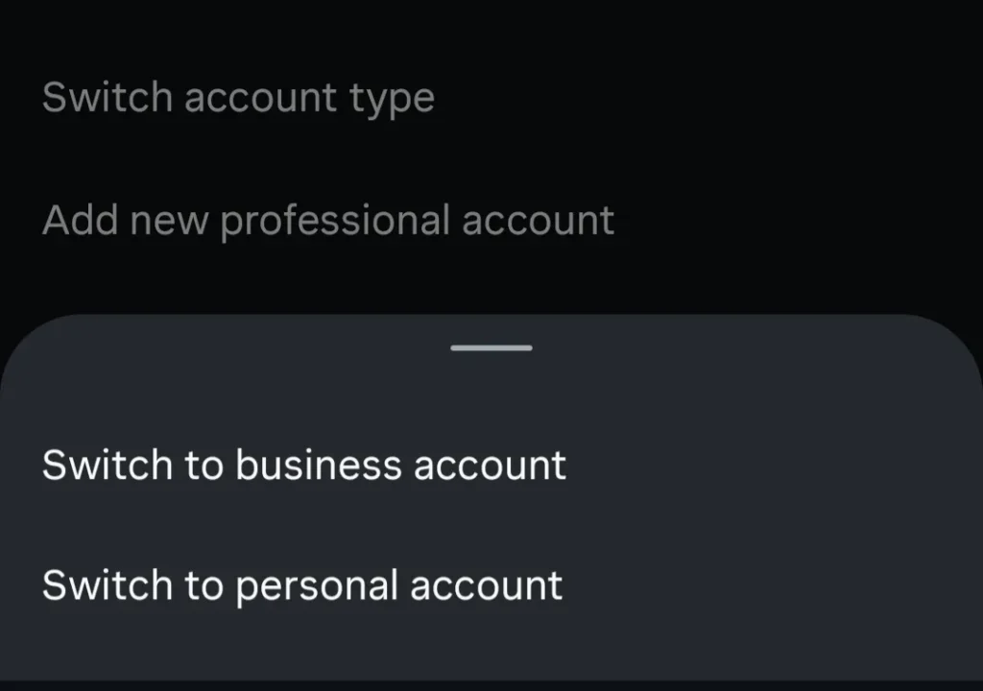Screen dimensions: 983x691
Task: Select the personal account switch option
Action: [300, 585]
